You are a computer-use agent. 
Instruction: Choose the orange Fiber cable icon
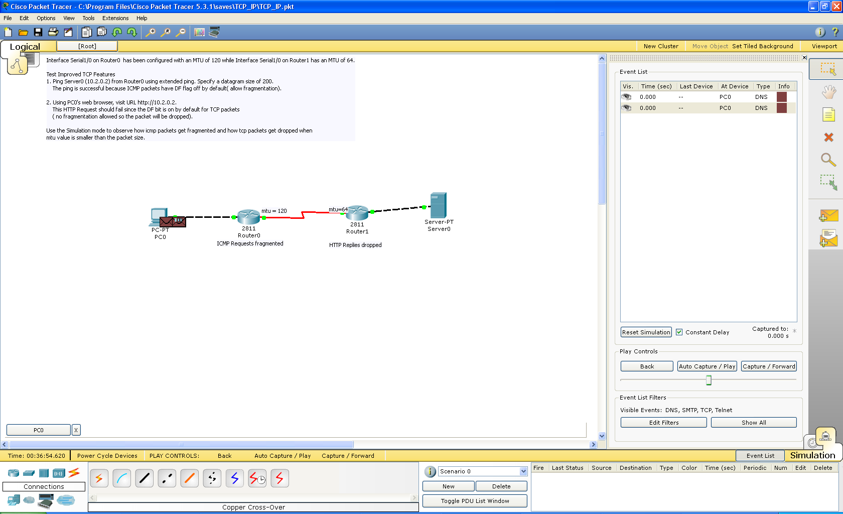[190, 478]
